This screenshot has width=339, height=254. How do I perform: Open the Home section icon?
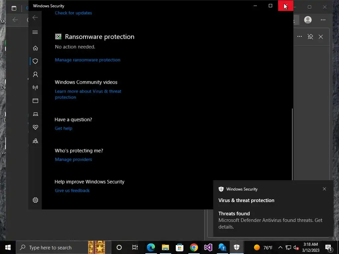tap(35, 48)
